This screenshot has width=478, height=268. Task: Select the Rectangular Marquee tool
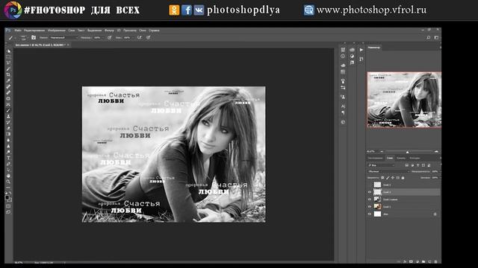(x=8, y=57)
